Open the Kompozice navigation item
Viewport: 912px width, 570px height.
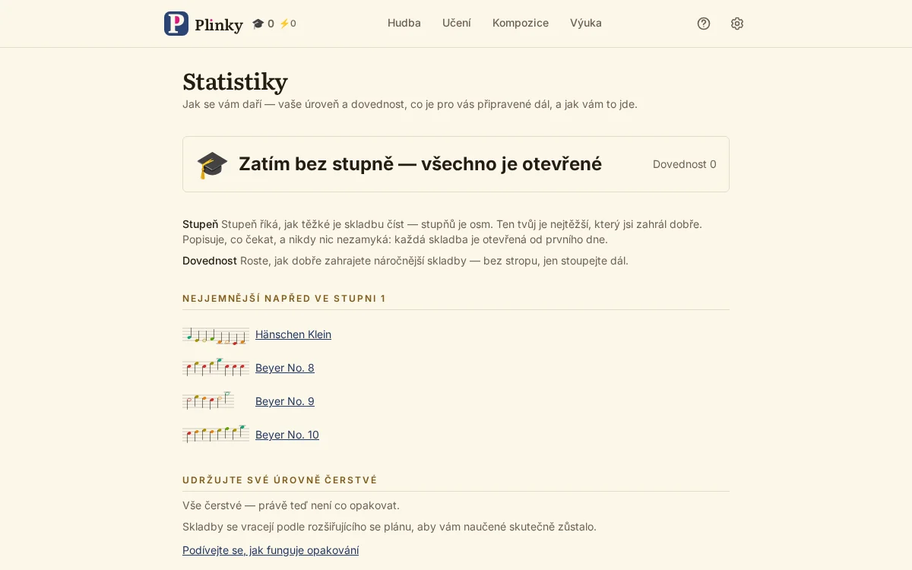click(x=521, y=23)
